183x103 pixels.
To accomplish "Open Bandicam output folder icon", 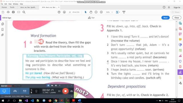I will [x=52, y=86].
